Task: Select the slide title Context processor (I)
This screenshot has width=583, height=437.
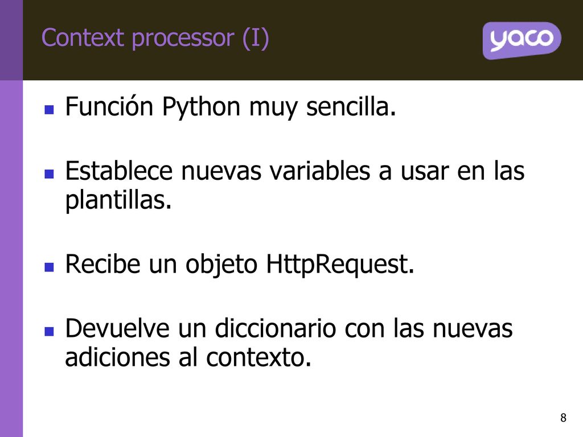Action: [x=155, y=38]
